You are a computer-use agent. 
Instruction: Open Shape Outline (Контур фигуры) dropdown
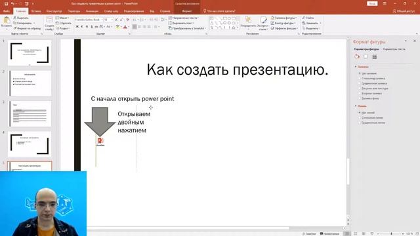(283, 23)
